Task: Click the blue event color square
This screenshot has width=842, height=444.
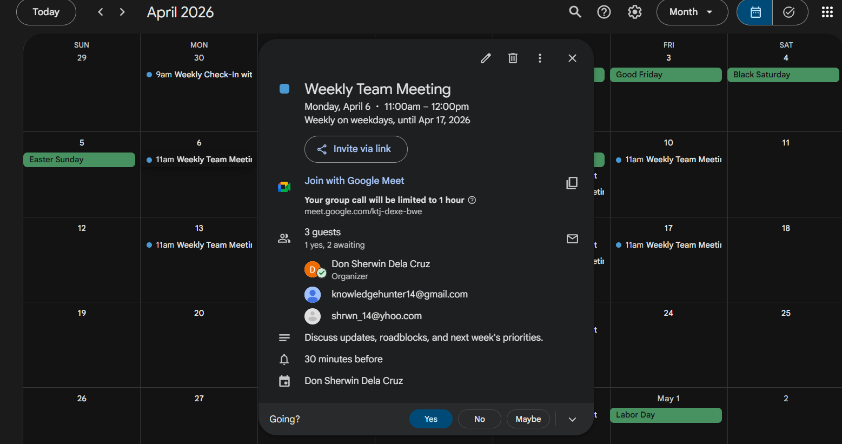Action: 284,89
